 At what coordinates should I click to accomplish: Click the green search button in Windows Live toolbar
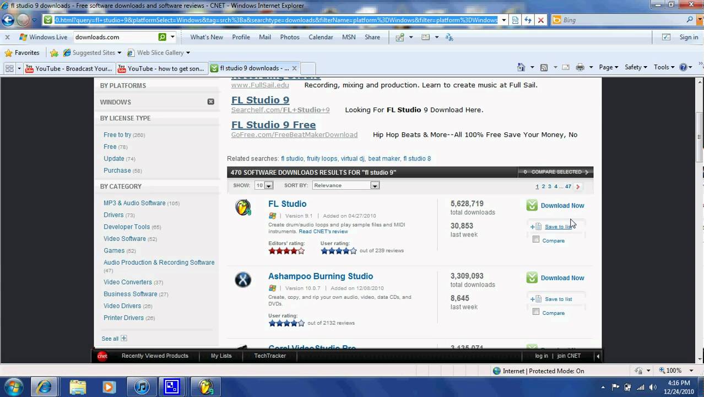pyautogui.click(x=162, y=37)
